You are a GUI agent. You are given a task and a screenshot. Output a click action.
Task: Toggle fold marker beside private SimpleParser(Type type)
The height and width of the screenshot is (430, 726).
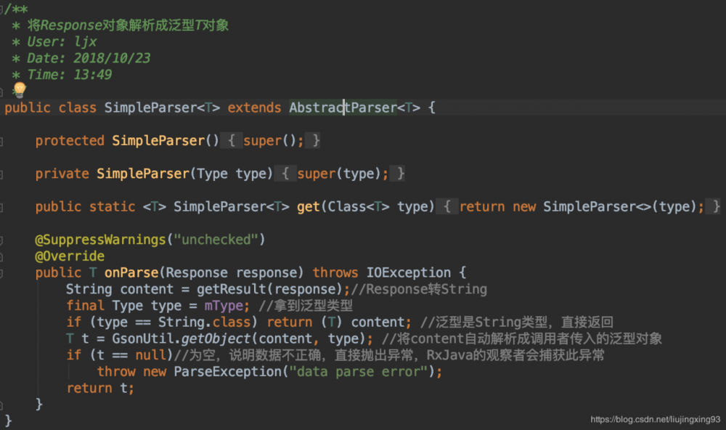tap(3, 174)
